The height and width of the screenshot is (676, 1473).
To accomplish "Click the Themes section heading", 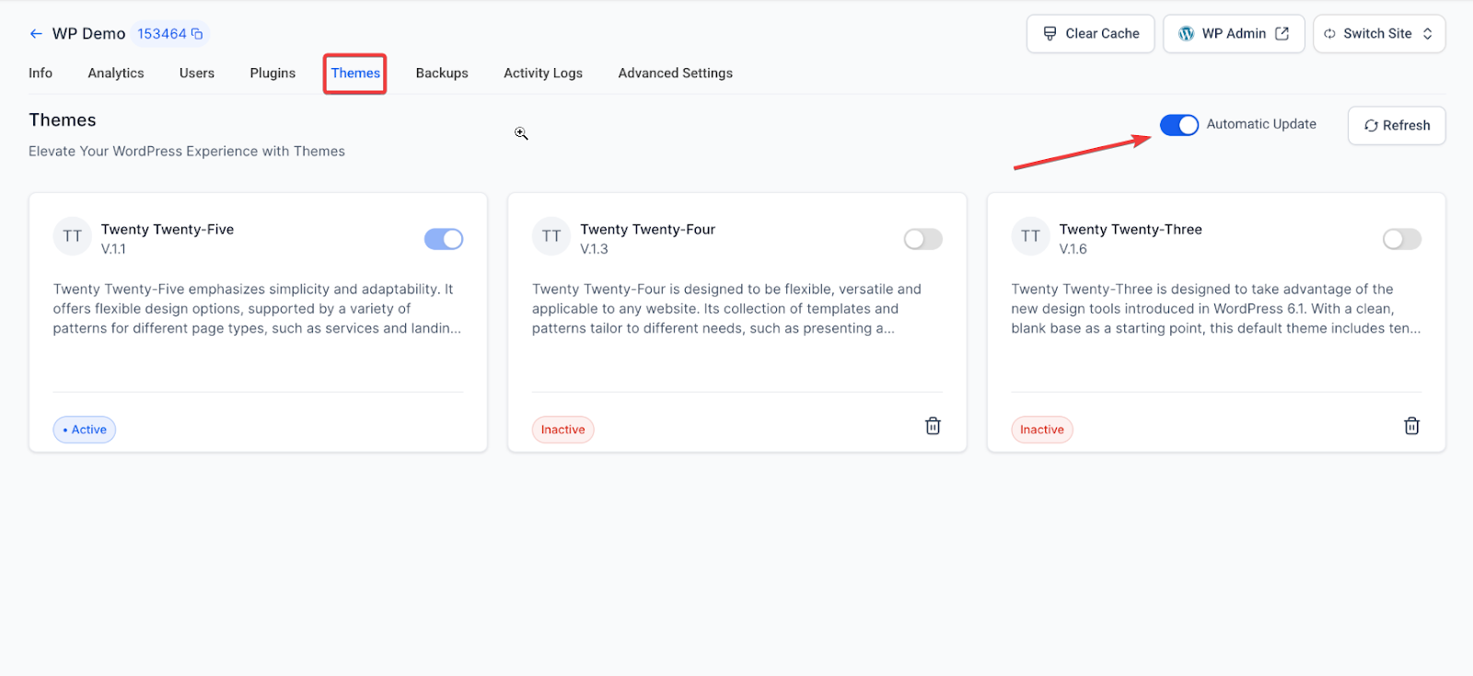I will click(63, 120).
